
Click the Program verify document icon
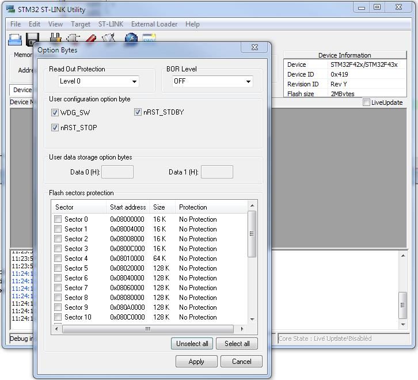[x=109, y=37]
